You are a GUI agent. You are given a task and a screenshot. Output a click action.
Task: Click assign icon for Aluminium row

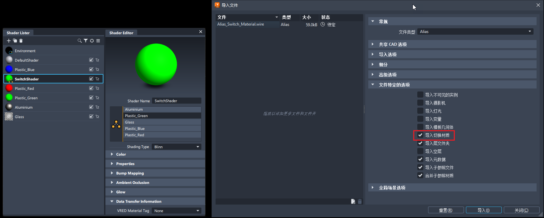pyautogui.click(x=91, y=107)
